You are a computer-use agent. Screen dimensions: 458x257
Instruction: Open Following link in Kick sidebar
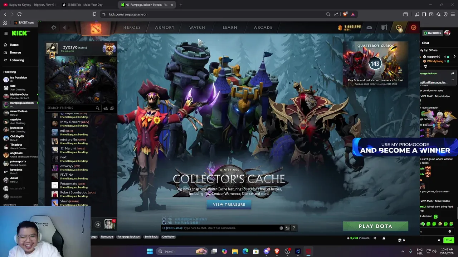[x=17, y=60]
